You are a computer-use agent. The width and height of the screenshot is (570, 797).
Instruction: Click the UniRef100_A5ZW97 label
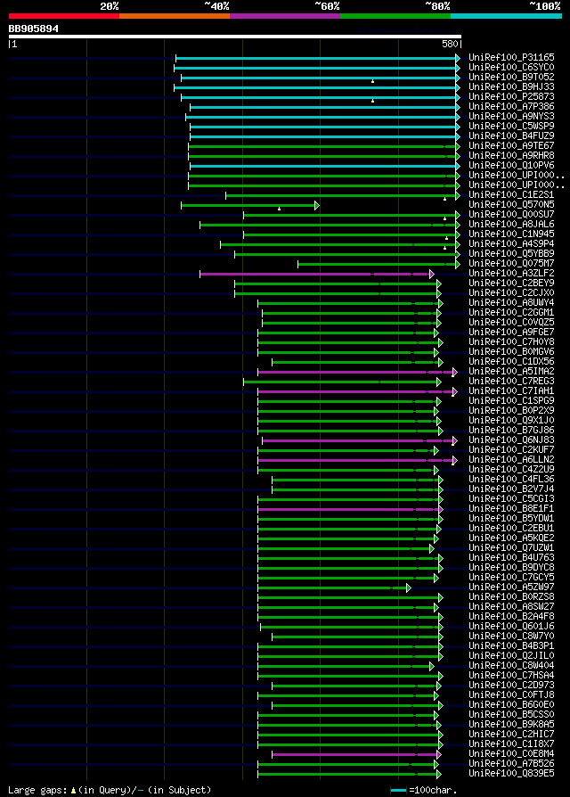coord(511,587)
